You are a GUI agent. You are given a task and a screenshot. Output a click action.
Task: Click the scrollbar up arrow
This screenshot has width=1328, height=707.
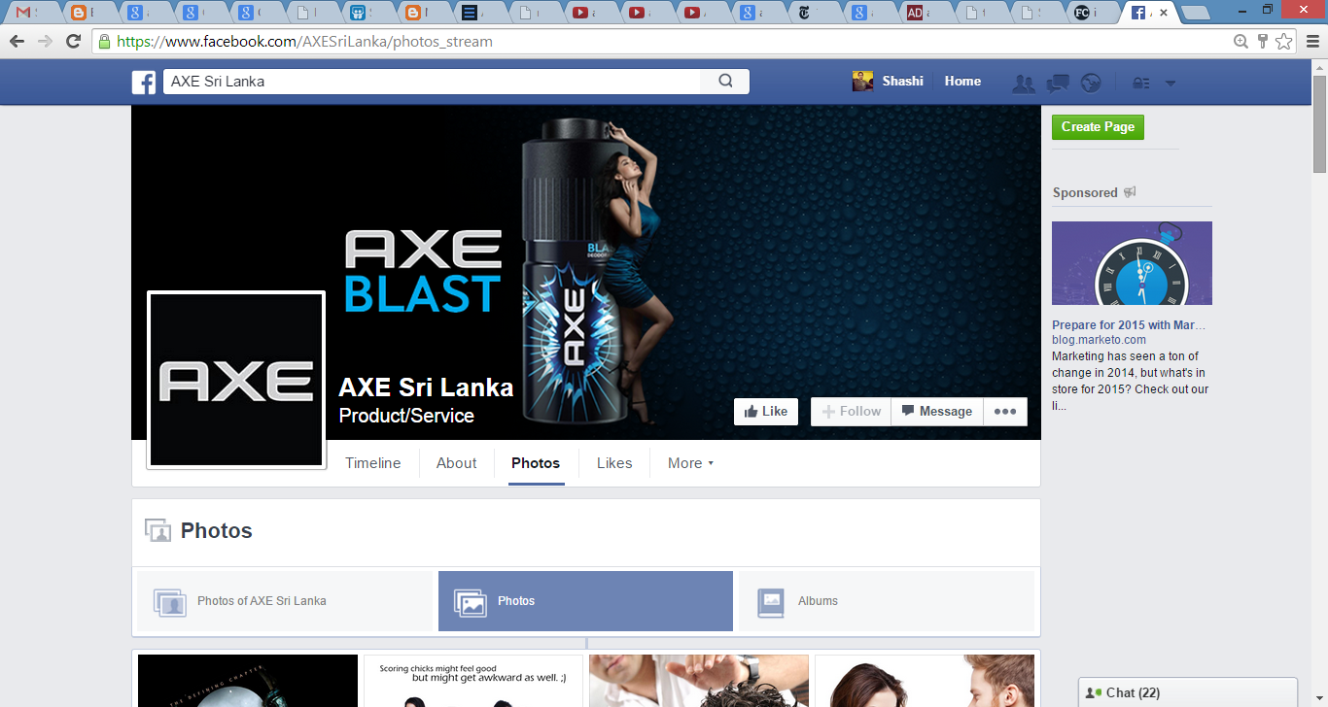[x=1319, y=66]
